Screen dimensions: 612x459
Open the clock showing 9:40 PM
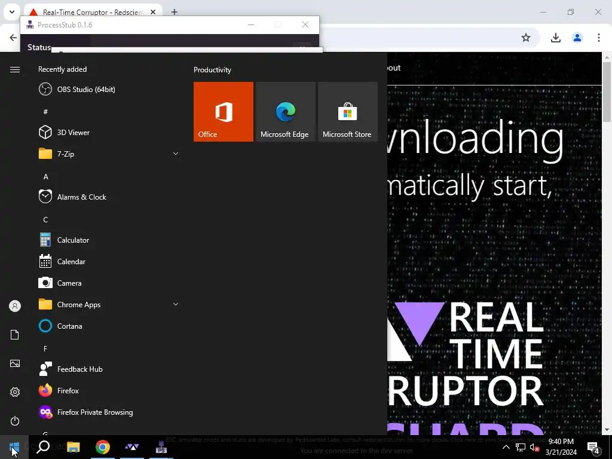(x=561, y=447)
